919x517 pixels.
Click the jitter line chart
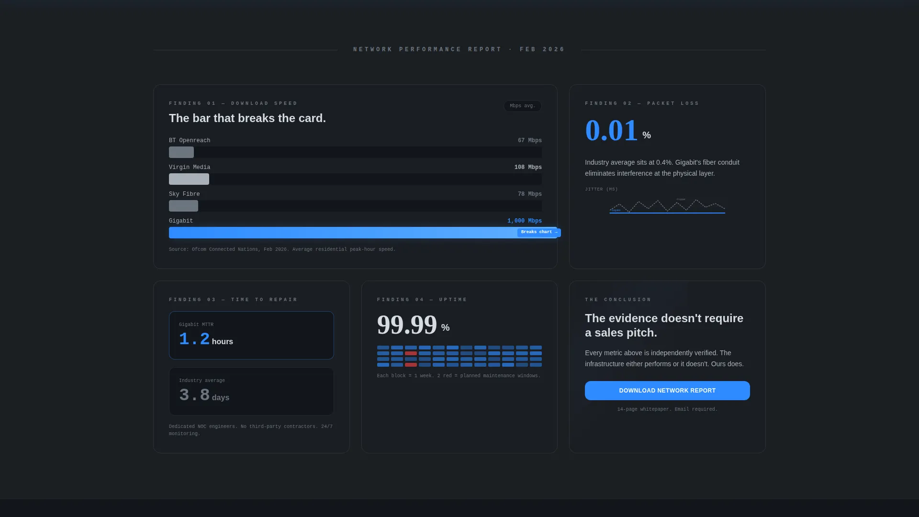point(667,206)
